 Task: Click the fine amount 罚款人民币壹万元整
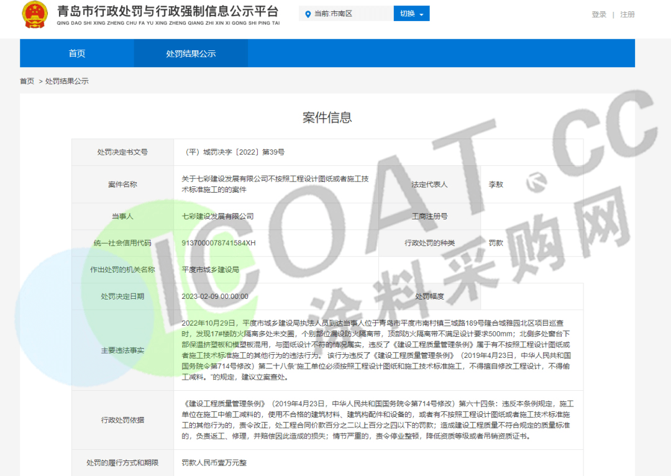tap(214, 463)
